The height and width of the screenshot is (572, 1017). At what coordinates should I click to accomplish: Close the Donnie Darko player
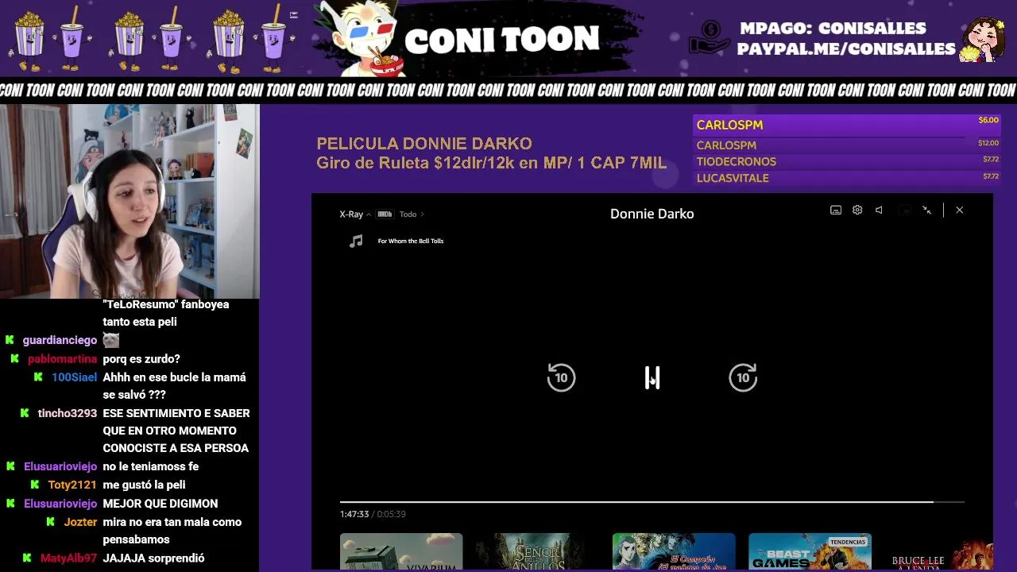[959, 211]
